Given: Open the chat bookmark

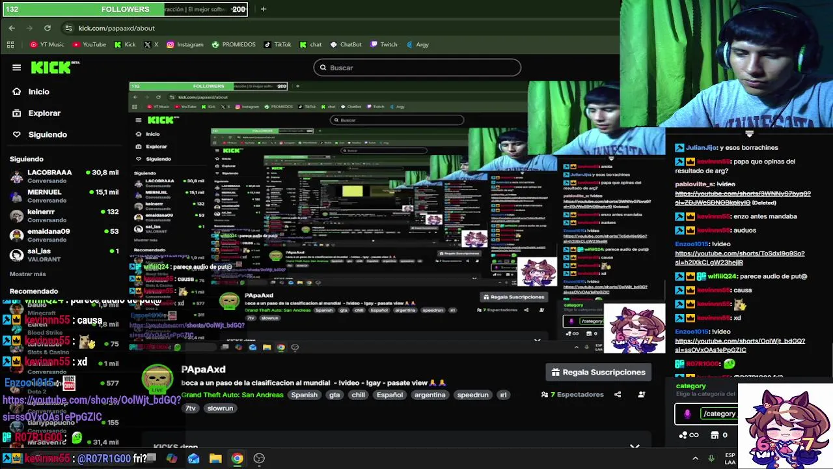Looking at the screenshot, I should [310, 44].
